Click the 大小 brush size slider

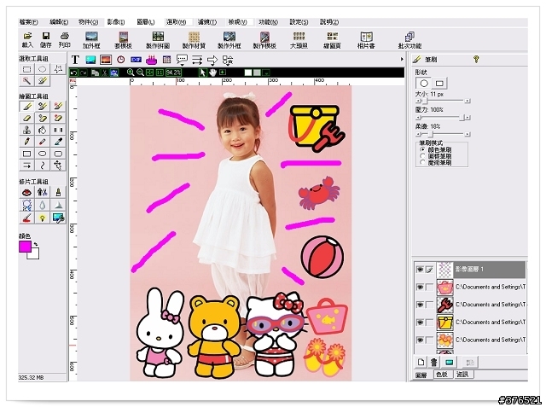click(x=443, y=101)
